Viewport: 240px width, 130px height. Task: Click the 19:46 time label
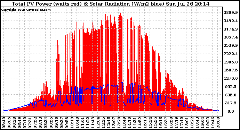[213, 123]
